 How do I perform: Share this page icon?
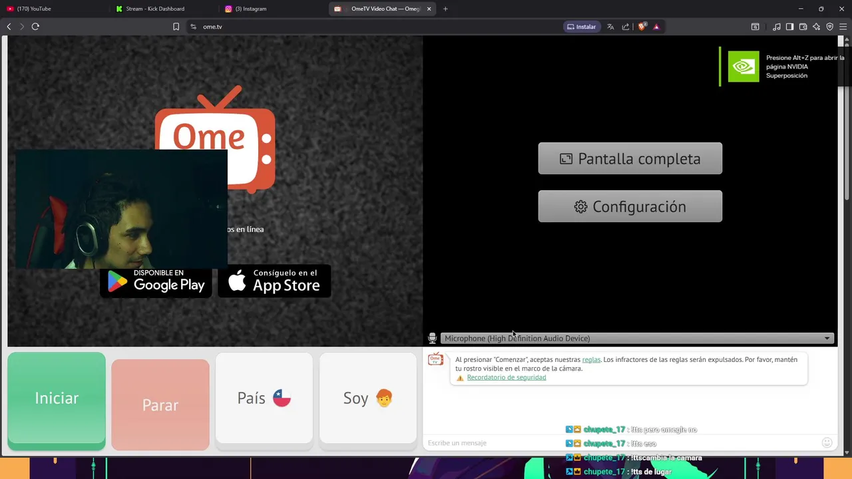click(626, 27)
